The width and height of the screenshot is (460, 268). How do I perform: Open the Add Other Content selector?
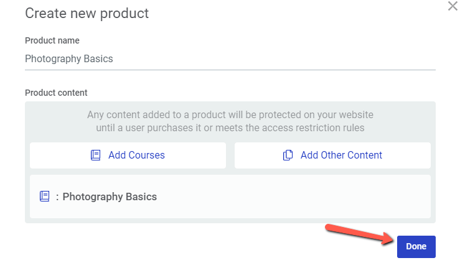[x=332, y=155]
